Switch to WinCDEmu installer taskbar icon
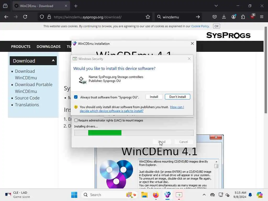The image size is (268, 201). [x=167, y=195]
